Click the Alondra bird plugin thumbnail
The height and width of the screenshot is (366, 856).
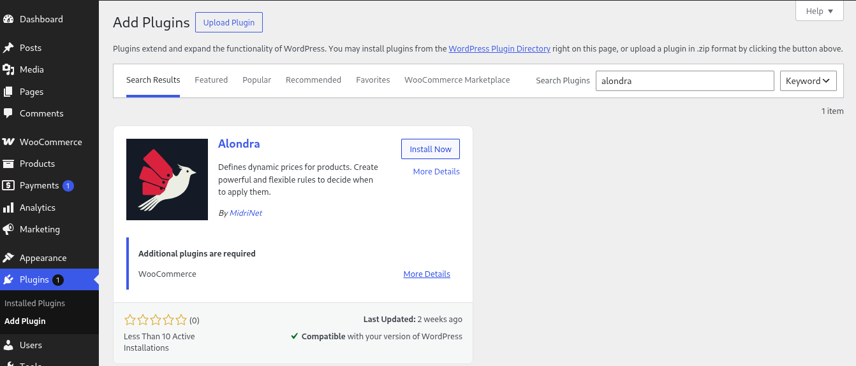coord(167,179)
